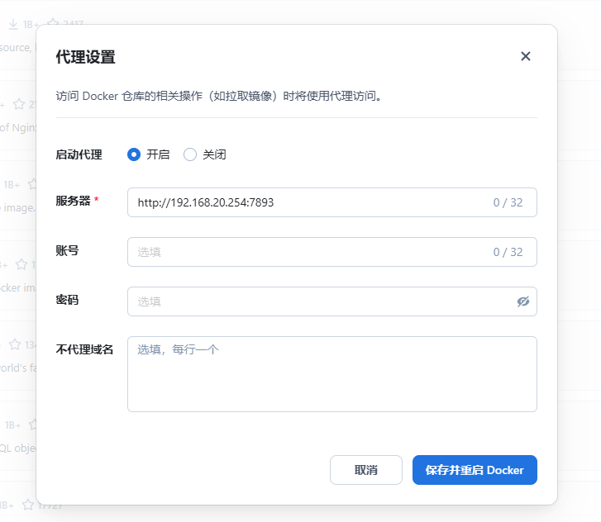Click the 代理设置 dialog title
Viewport: 601px width, 522px height.
click(x=85, y=57)
